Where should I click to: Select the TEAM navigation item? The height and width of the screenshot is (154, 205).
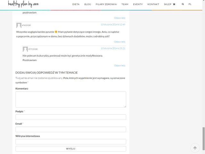click(125, 4)
